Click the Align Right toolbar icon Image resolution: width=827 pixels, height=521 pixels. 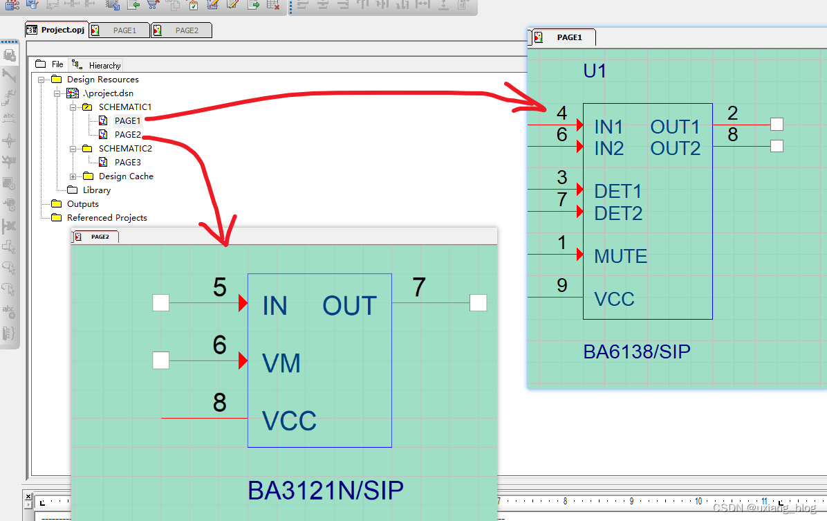[343, 5]
